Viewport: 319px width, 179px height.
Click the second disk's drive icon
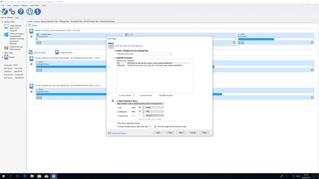pos(31,59)
